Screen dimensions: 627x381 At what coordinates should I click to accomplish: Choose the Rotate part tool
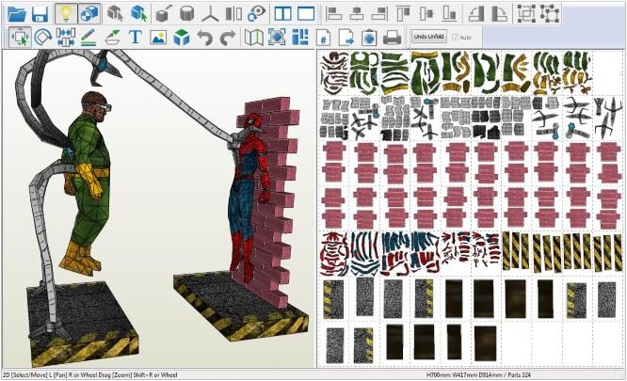tap(42, 38)
